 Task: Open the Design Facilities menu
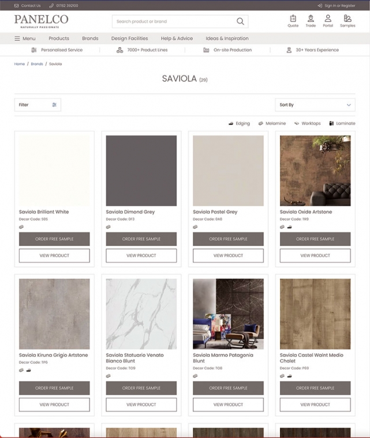pyautogui.click(x=129, y=39)
